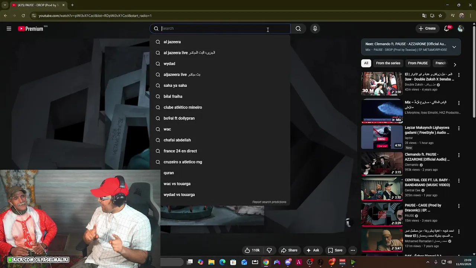The image size is (476, 268).
Task: Show hidden system tray icons
Action: pos(428,262)
